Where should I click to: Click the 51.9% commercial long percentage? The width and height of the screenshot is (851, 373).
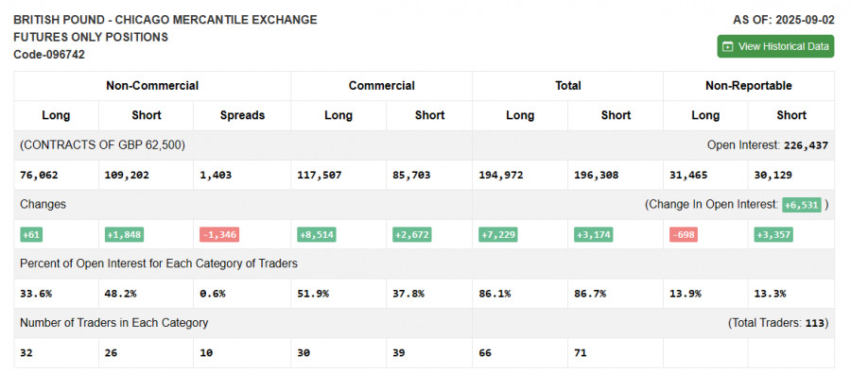point(313,294)
